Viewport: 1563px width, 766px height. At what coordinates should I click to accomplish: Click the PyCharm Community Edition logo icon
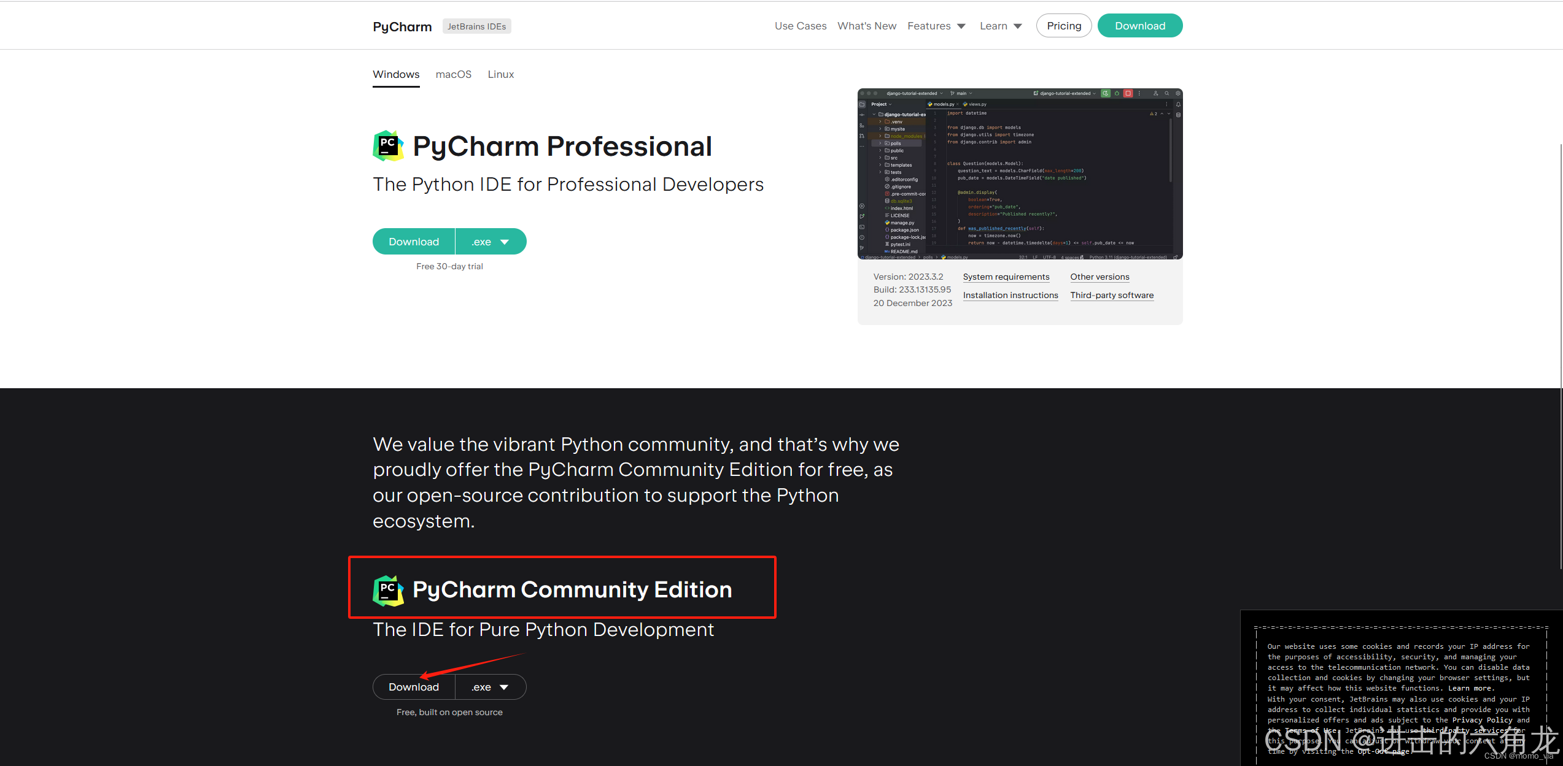pos(388,590)
